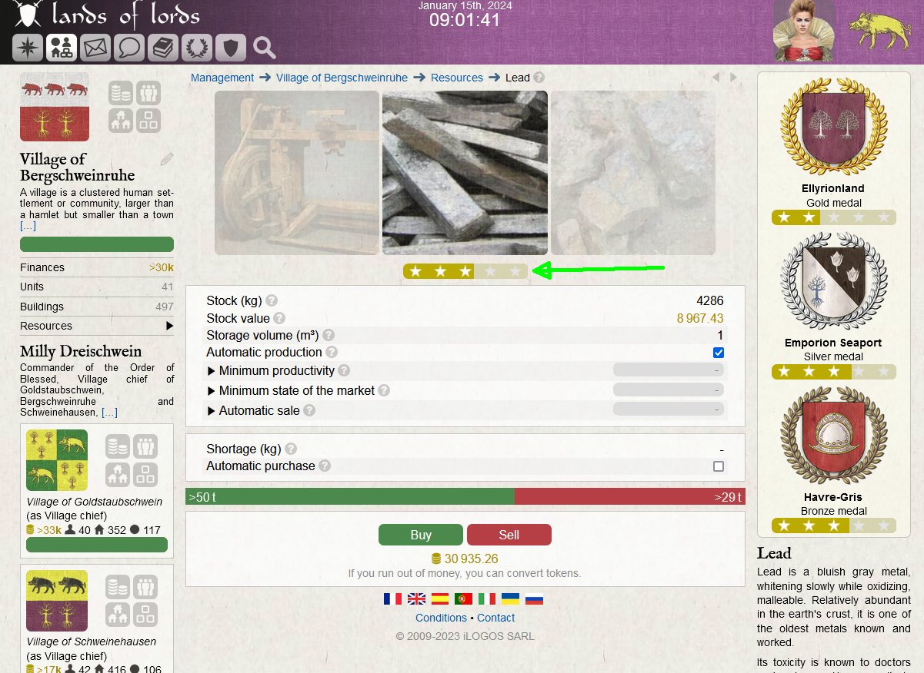The image size is (924, 673).
Task: Go to previous resource arrow
Action: pos(716,78)
